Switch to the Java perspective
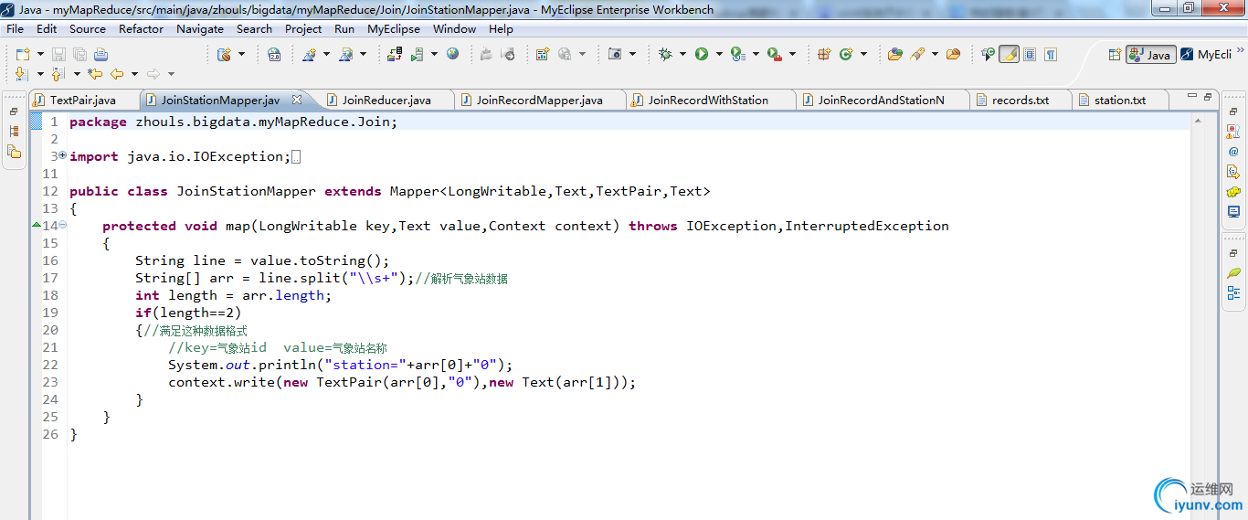This screenshot has width=1248, height=520. 1150,55
